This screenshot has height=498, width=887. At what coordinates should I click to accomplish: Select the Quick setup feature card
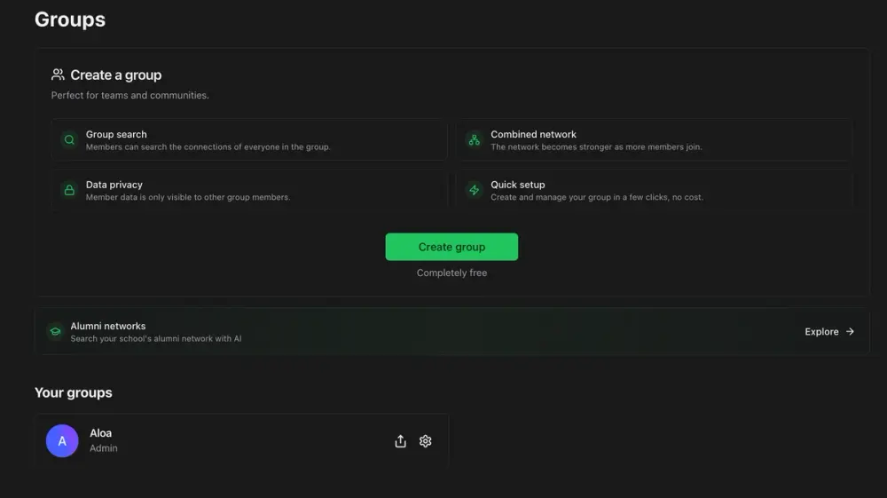(x=654, y=190)
